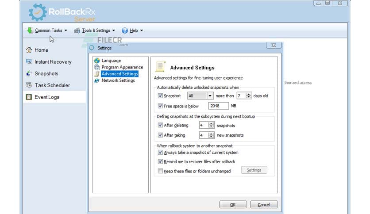Expand the Help menu dropdown arrow
This screenshot has height=214, width=370.
(x=142, y=31)
